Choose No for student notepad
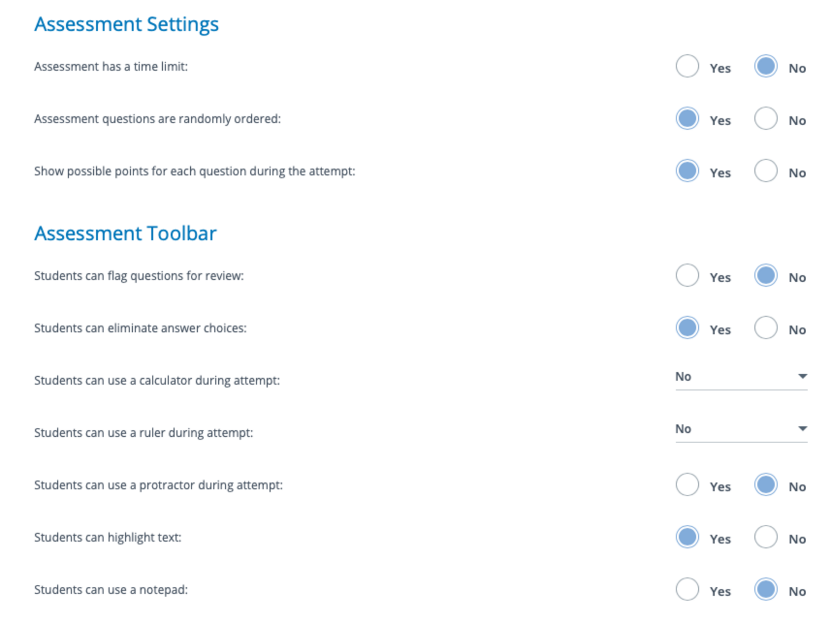831x622 pixels. 765,589
